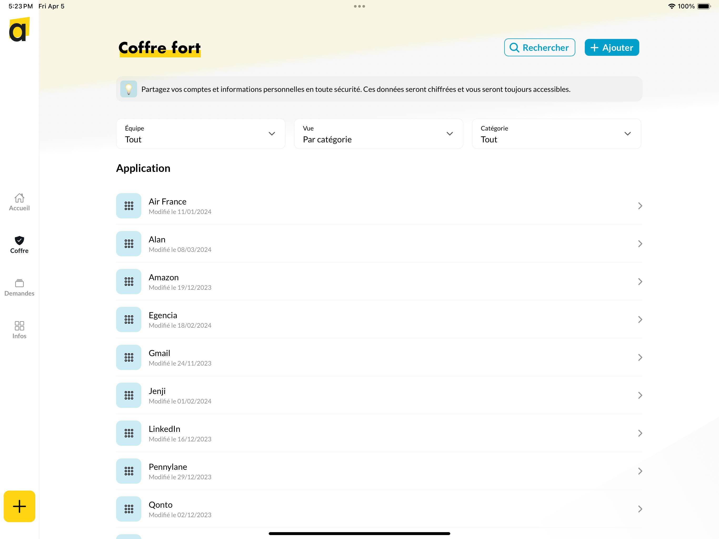Open the Vue dropdown
Image resolution: width=719 pixels, height=539 pixels.
[378, 134]
